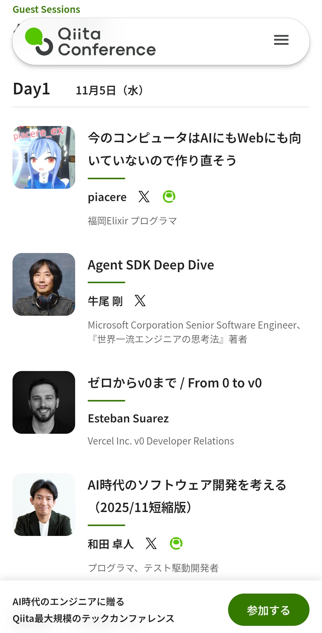The height and width of the screenshot is (633, 322).
Task: Click the Guest Sessions heading
Action: coord(47,10)
